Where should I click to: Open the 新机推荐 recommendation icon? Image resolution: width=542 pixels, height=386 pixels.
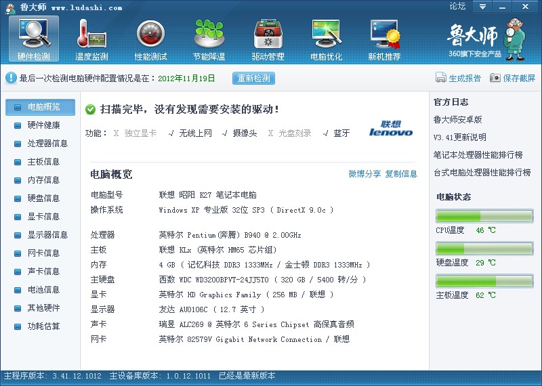click(384, 39)
